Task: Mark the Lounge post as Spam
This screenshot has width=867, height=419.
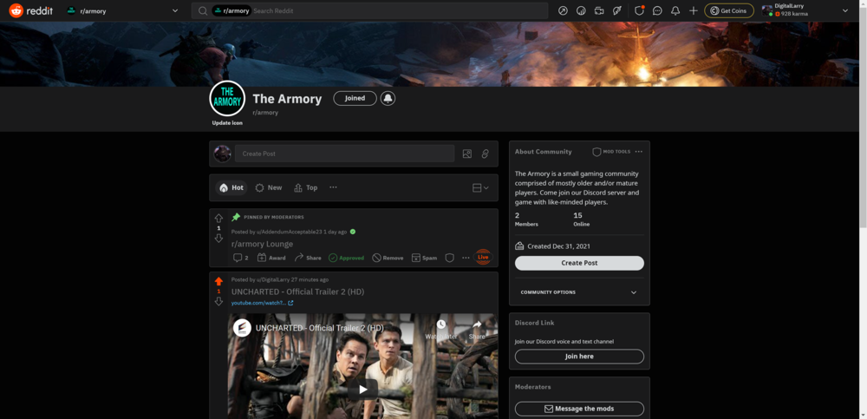Action: (425, 258)
